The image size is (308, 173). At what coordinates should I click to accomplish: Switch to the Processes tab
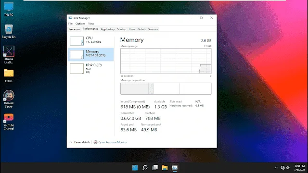74,29
